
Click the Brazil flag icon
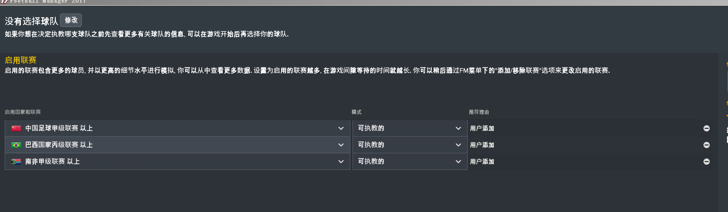click(x=16, y=145)
